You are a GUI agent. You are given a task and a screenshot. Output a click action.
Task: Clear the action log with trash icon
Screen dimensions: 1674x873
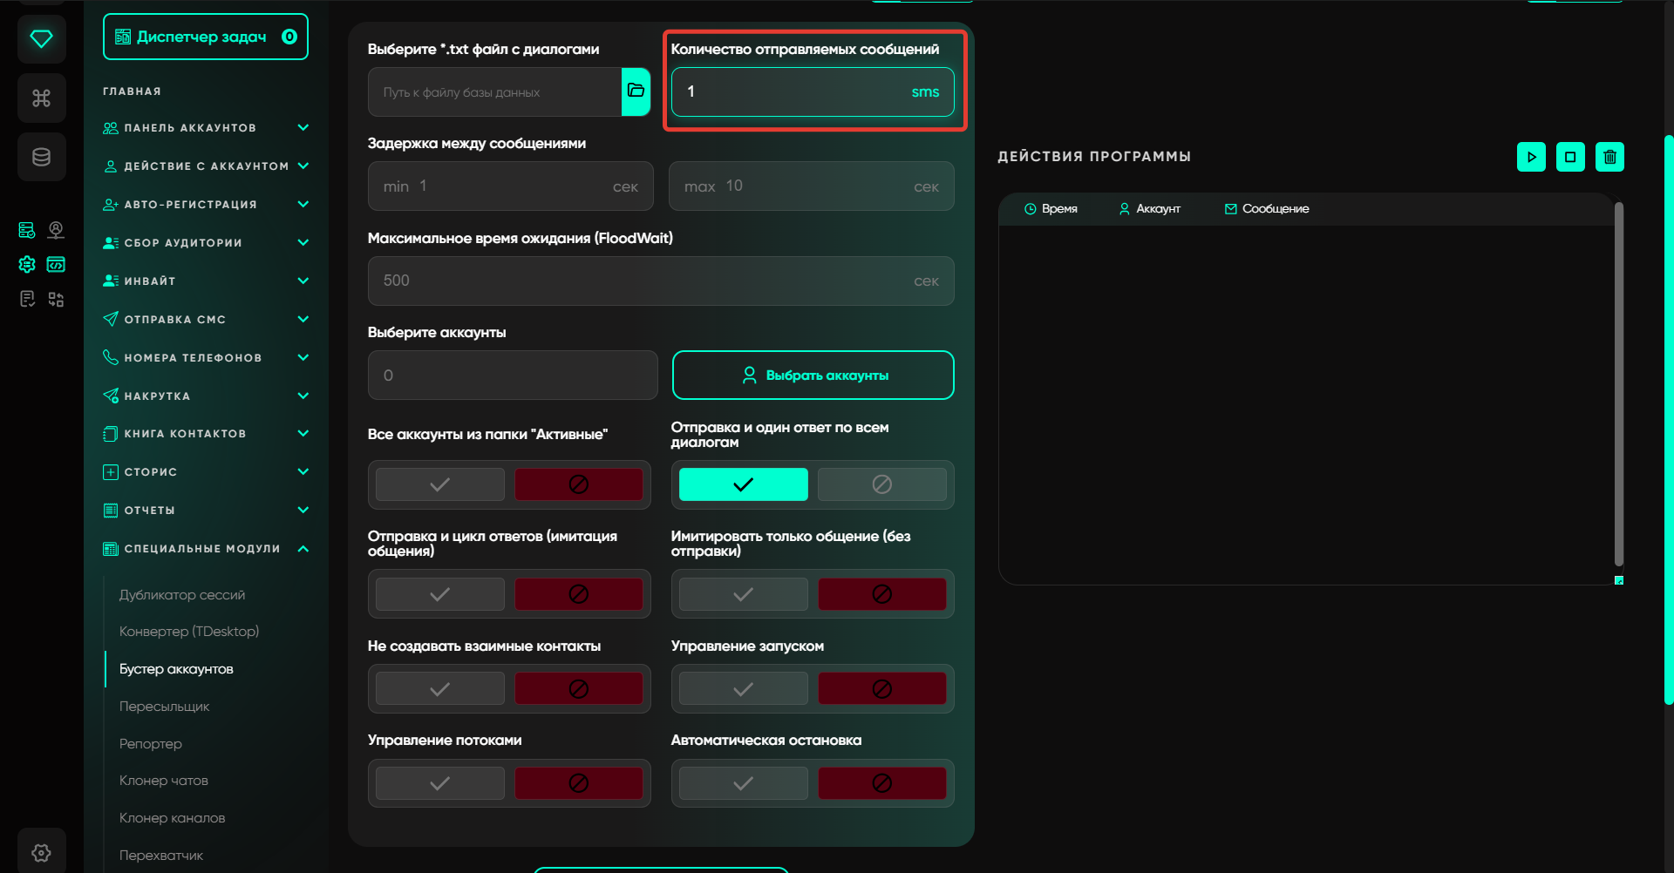tap(1609, 157)
